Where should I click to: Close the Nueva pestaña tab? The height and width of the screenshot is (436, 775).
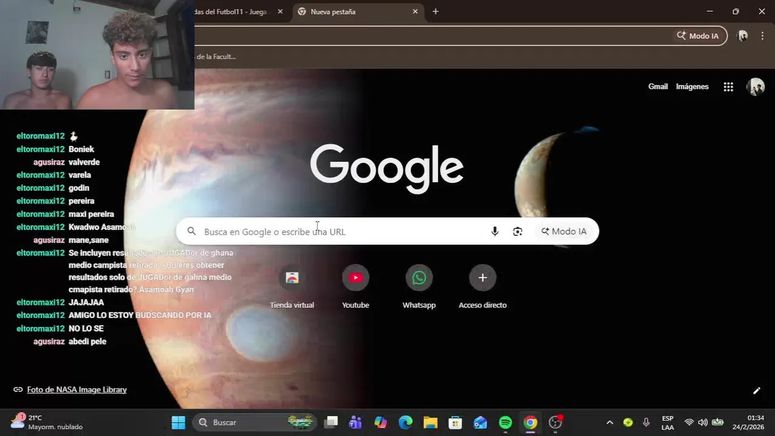pos(415,12)
